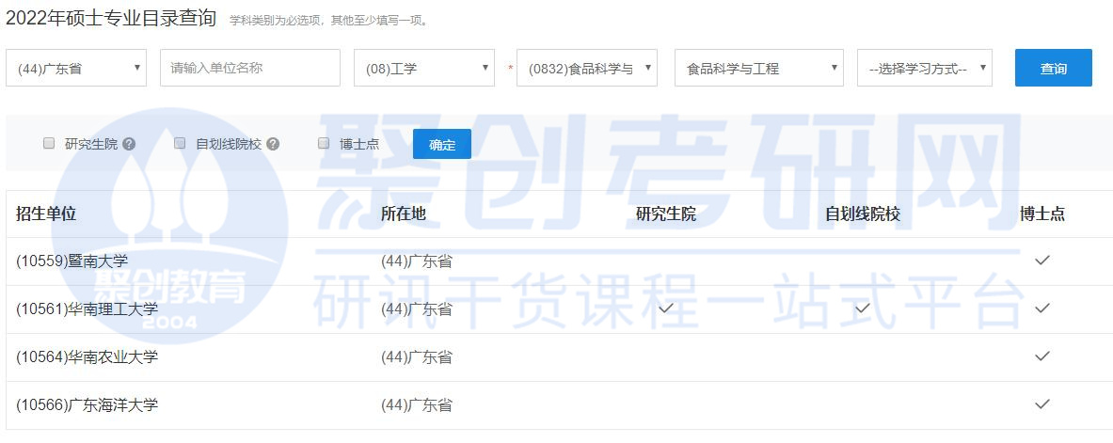Image resolution: width=1113 pixels, height=443 pixels.
Task: Click the 研究生院 column header
Action: pos(666,214)
